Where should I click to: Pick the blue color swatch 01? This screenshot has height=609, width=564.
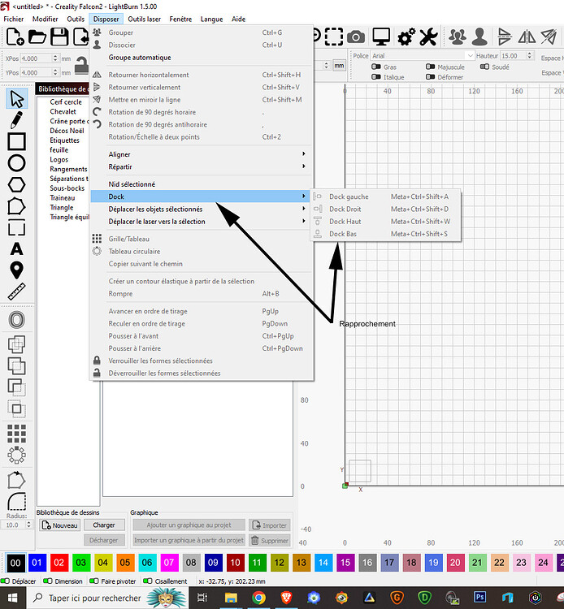pyautogui.click(x=37, y=563)
